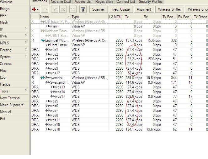Open the dropdown arrow beside the Add button
The height and width of the screenshot is (159, 208).
[38, 9]
